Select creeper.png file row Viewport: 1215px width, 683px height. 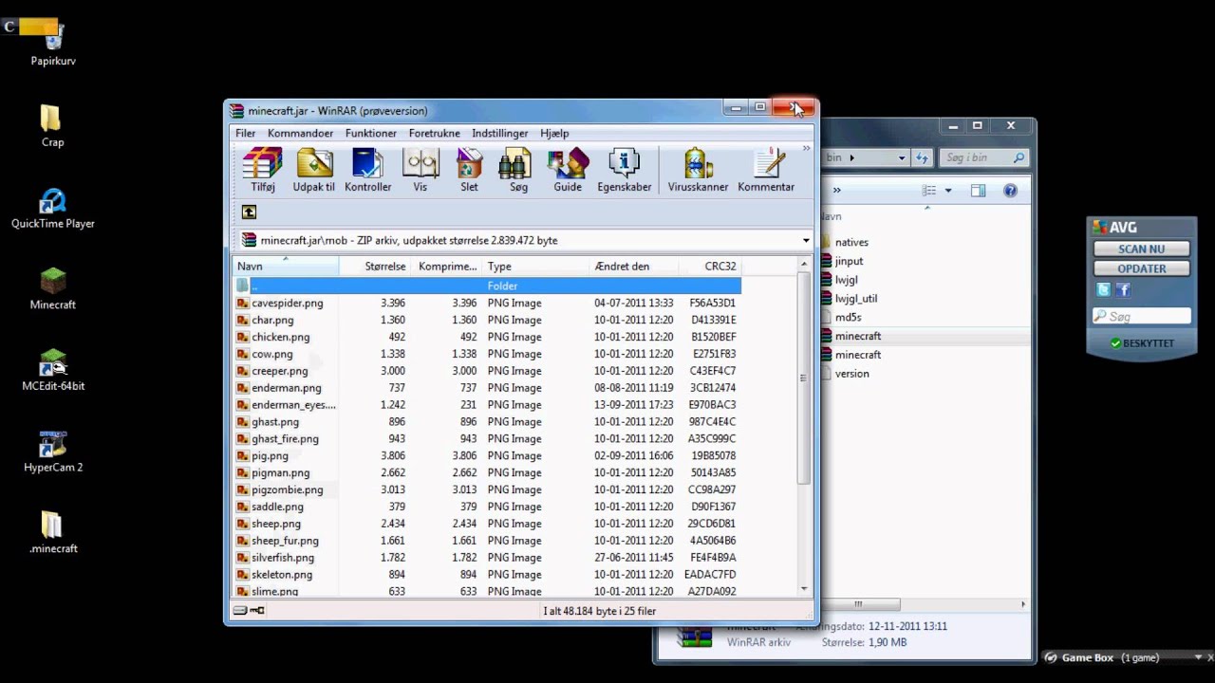pyautogui.click(x=487, y=371)
